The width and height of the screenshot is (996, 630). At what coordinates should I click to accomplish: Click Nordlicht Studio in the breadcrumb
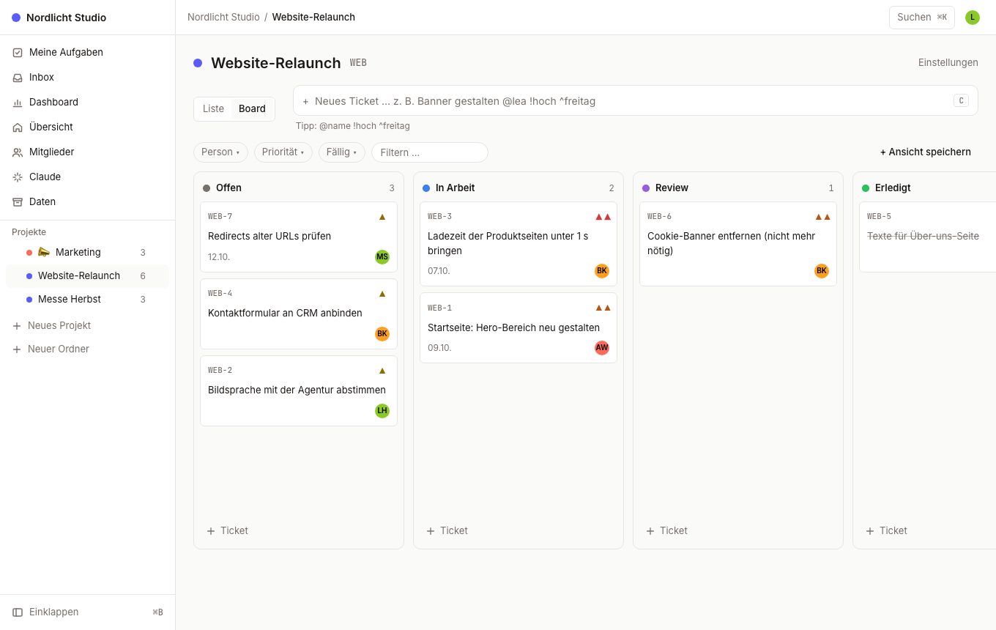click(x=223, y=17)
